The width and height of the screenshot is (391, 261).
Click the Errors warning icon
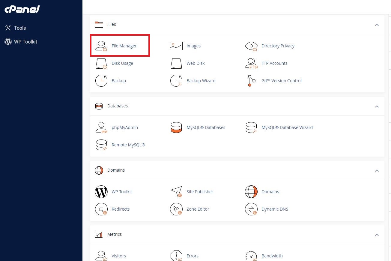coord(176,256)
